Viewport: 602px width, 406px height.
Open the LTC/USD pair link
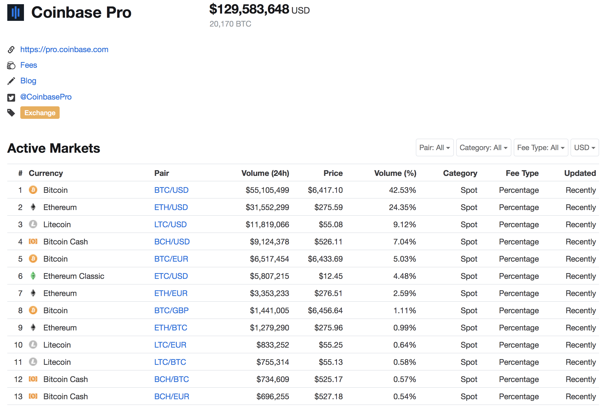(170, 224)
